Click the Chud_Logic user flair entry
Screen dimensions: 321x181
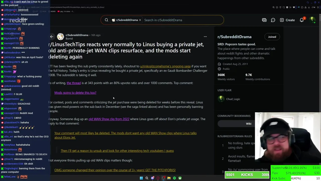pyautogui.click(x=229, y=99)
